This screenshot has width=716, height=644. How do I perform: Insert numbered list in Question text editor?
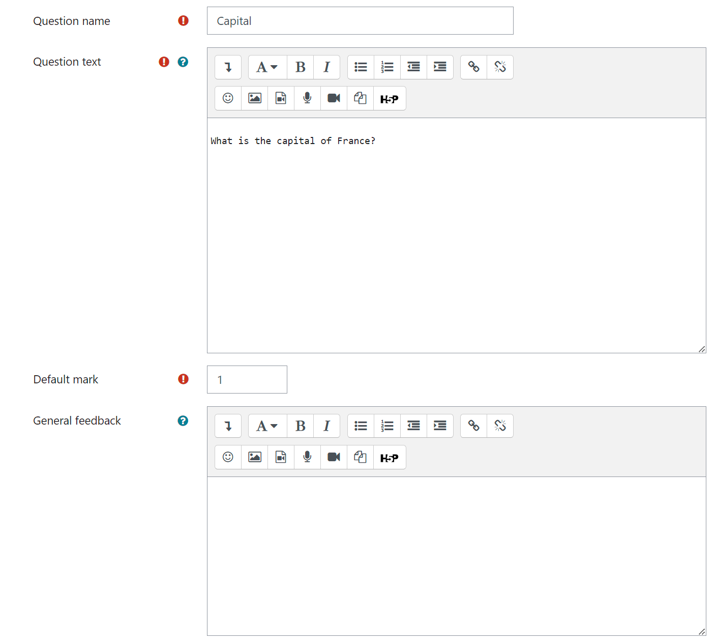(x=387, y=67)
